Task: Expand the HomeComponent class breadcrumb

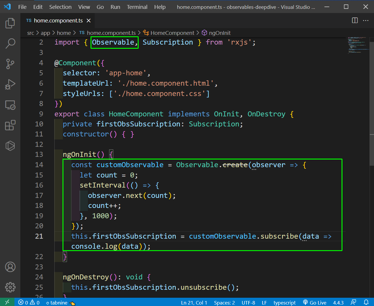Action: click(x=169, y=33)
